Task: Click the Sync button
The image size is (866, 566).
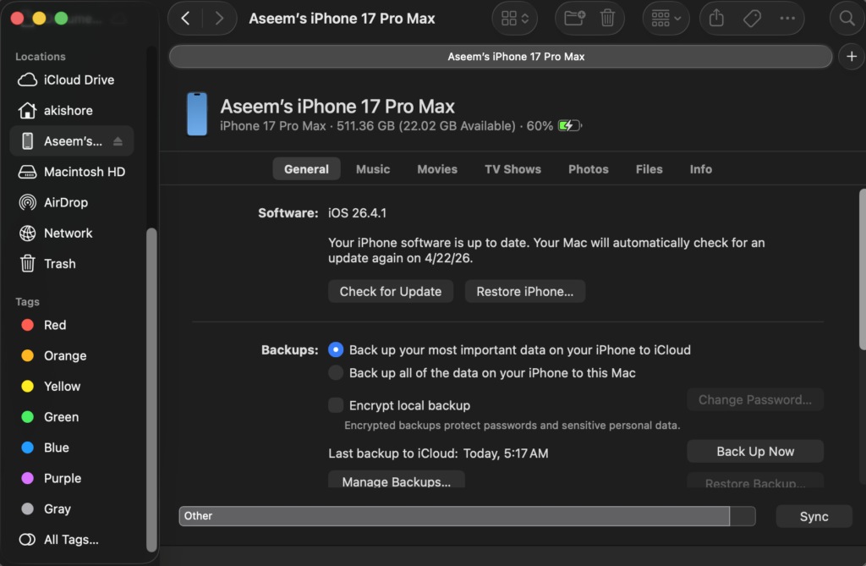Action: [814, 516]
